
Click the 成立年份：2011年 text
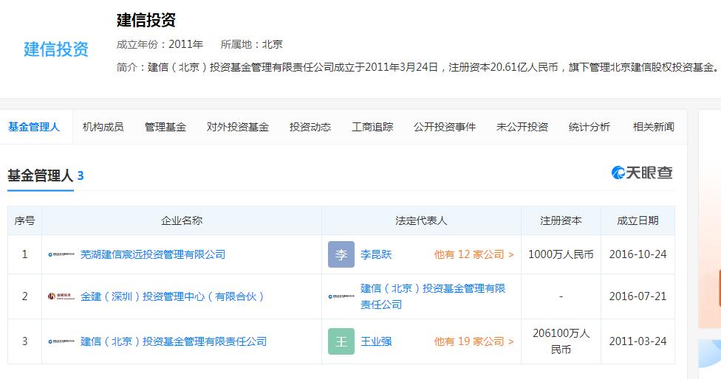pos(160,44)
